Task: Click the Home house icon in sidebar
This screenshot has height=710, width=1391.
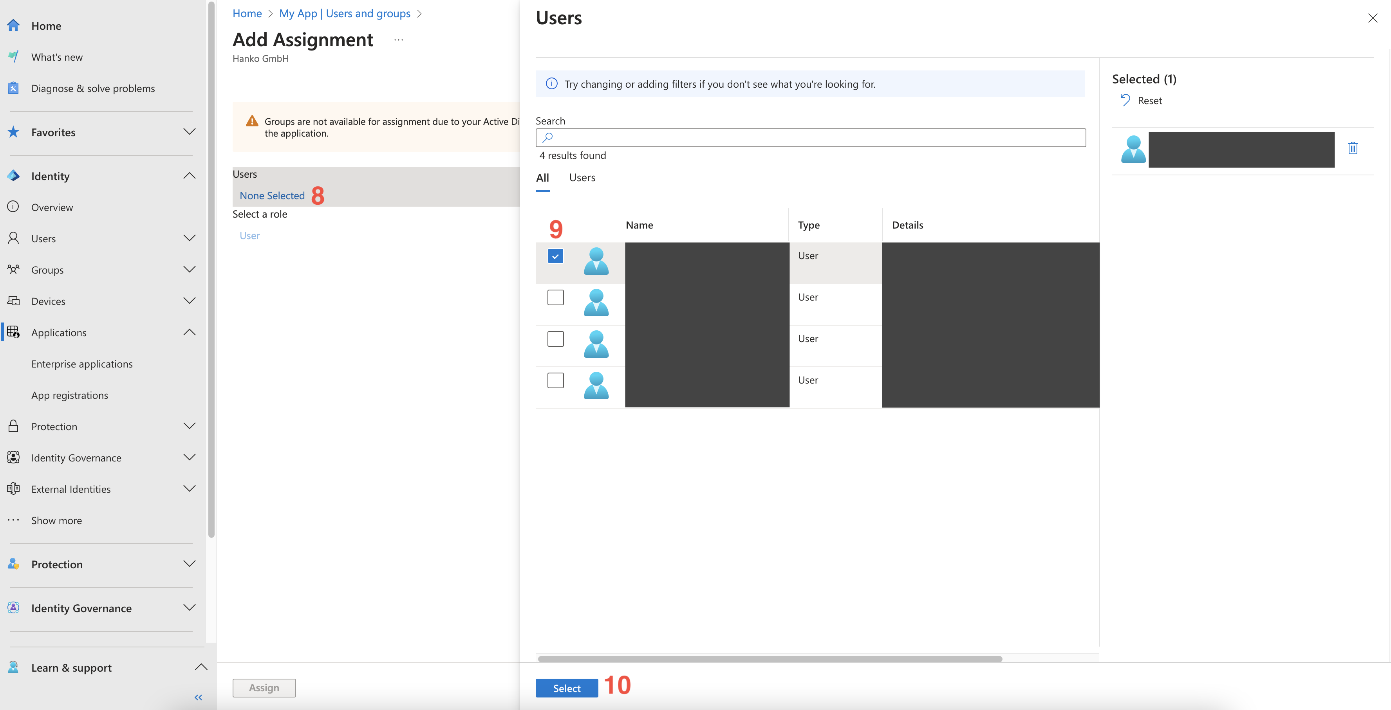Action: (13, 25)
